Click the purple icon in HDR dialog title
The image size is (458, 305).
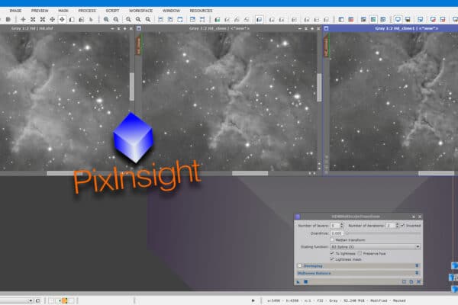(x=298, y=217)
